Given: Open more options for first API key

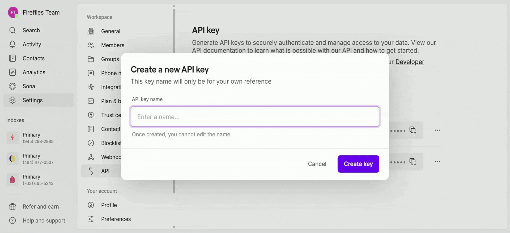Looking at the screenshot, I should (x=437, y=130).
